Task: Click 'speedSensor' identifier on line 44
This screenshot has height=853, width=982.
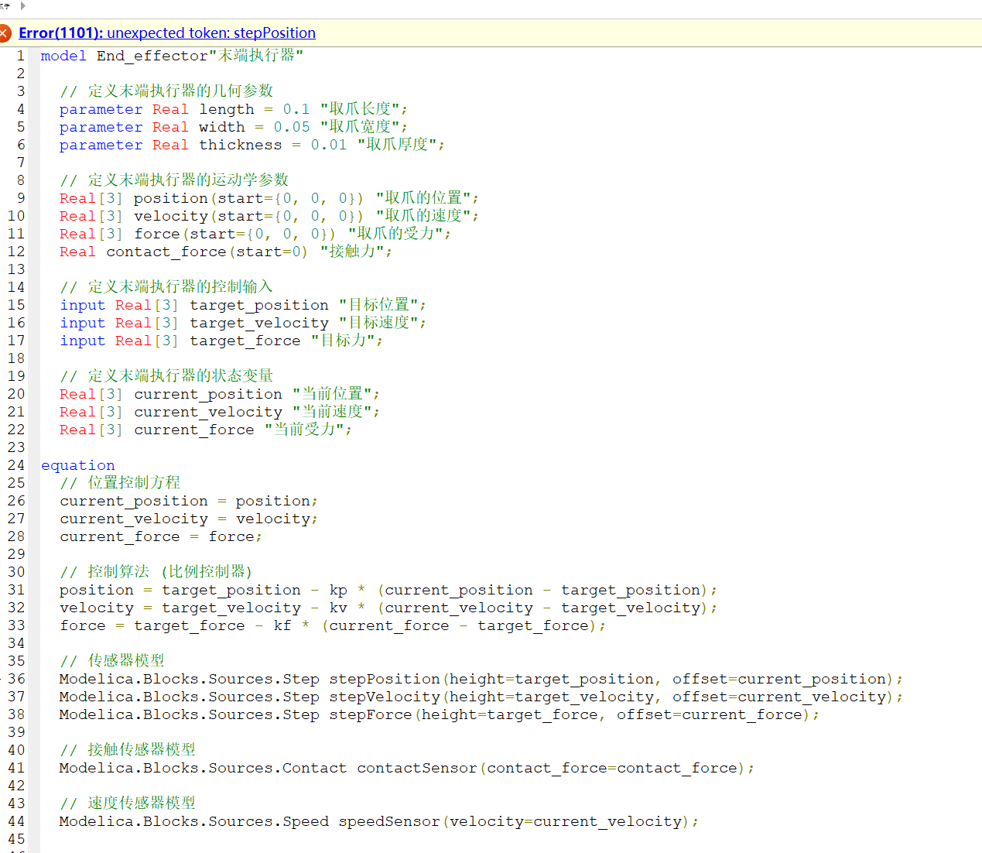Action: [389, 821]
